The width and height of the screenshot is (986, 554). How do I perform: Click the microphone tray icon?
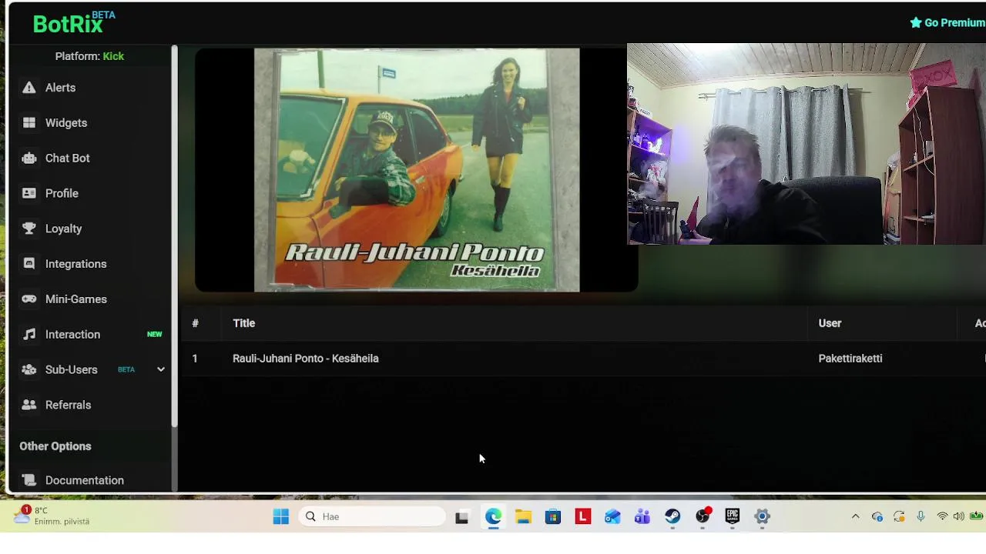click(921, 517)
